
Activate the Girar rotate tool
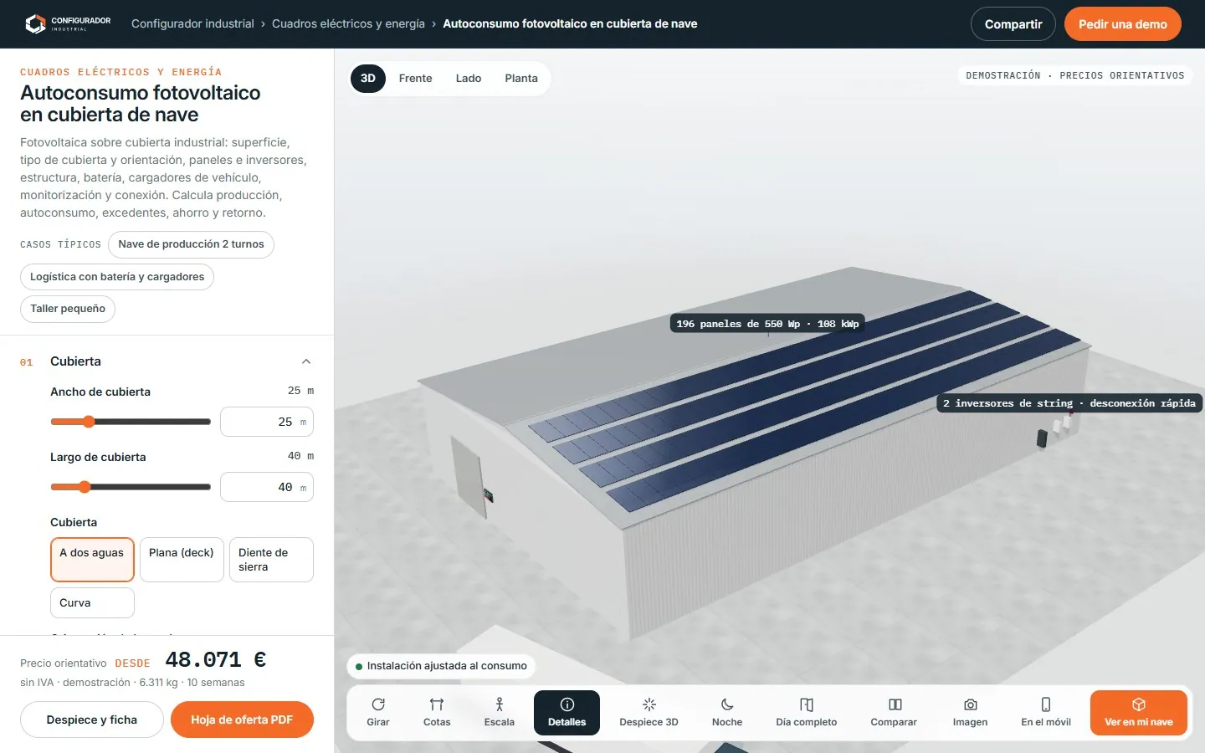pos(378,713)
